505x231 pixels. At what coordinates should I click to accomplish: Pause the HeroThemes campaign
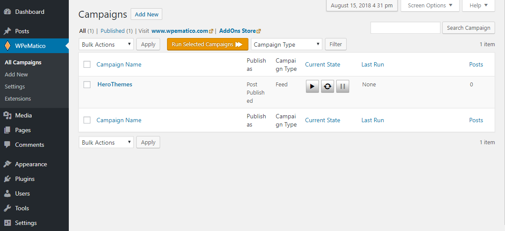[x=343, y=86]
